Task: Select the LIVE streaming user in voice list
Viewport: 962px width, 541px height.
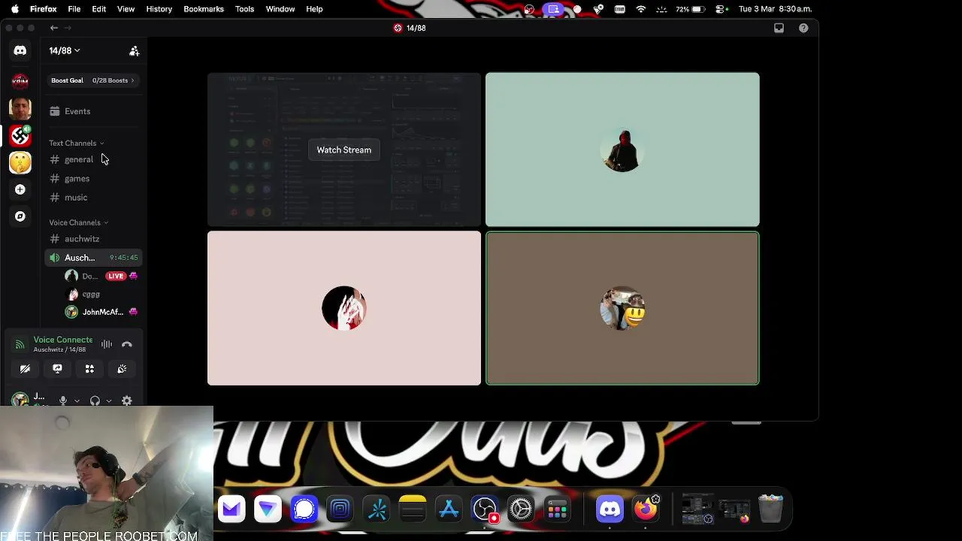Action: pos(101,276)
